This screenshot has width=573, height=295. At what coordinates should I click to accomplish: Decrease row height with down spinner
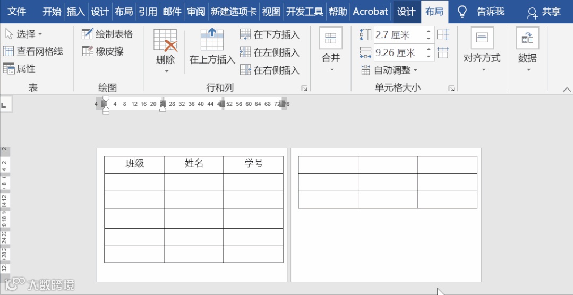click(x=429, y=39)
